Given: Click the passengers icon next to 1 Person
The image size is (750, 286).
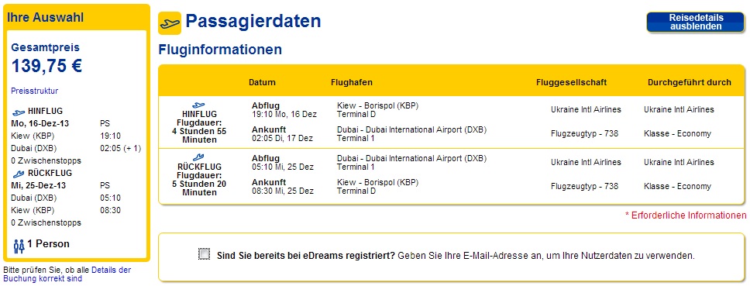Looking at the screenshot, I should click(19, 246).
